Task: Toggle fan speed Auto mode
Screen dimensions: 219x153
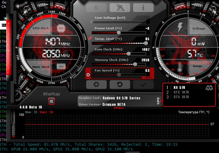Action: 148,78
